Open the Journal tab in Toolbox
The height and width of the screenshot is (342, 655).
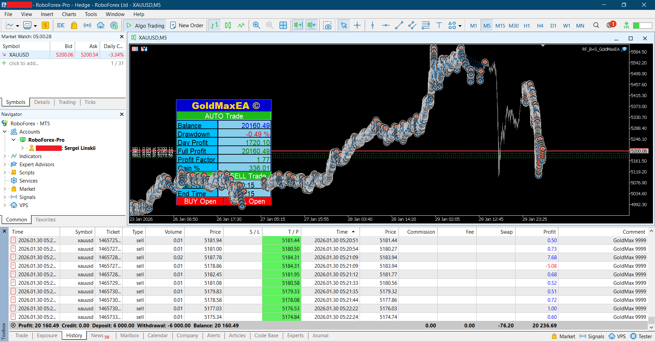tap(320, 336)
